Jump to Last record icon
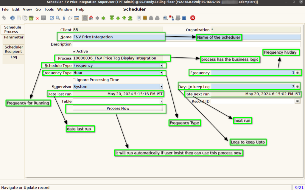The image size is (305, 190). (x=130, y=18)
